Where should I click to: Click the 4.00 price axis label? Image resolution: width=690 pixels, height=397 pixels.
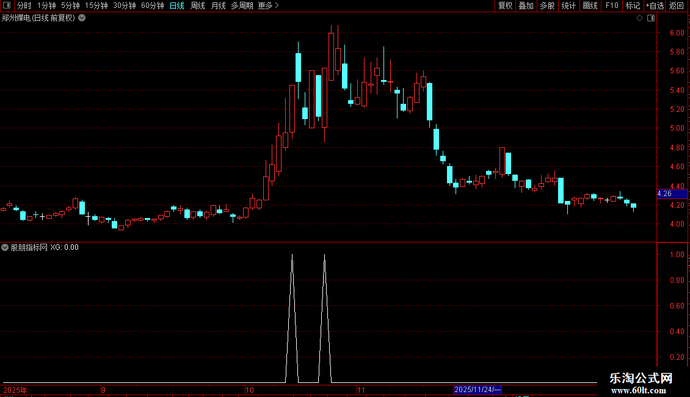tap(677, 224)
